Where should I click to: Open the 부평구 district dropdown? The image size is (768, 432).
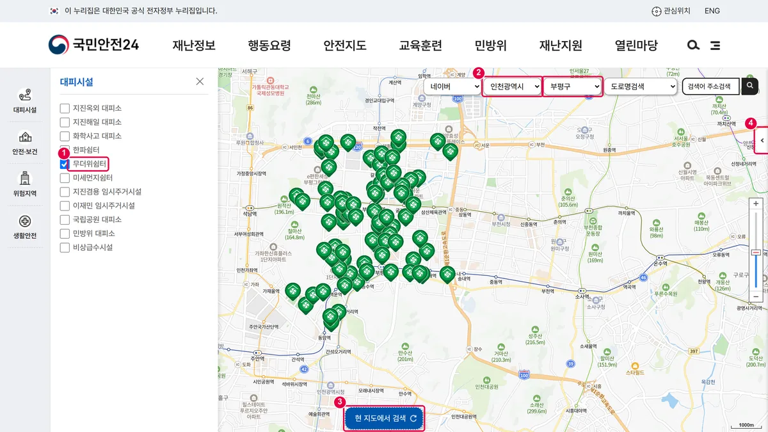[572, 86]
